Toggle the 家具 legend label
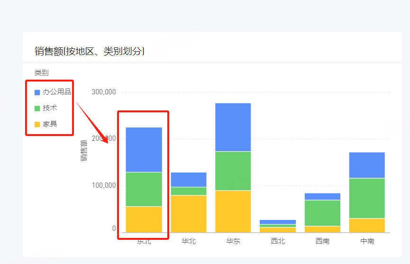This screenshot has height=264, width=410. [50, 124]
